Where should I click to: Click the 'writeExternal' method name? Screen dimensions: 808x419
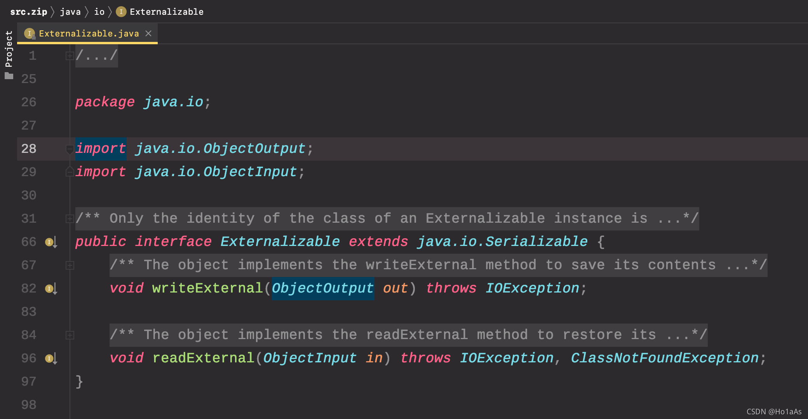coord(207,288)
